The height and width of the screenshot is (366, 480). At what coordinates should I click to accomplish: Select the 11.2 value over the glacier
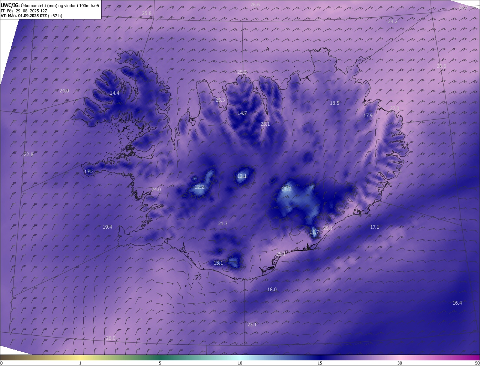coord(286,189)
